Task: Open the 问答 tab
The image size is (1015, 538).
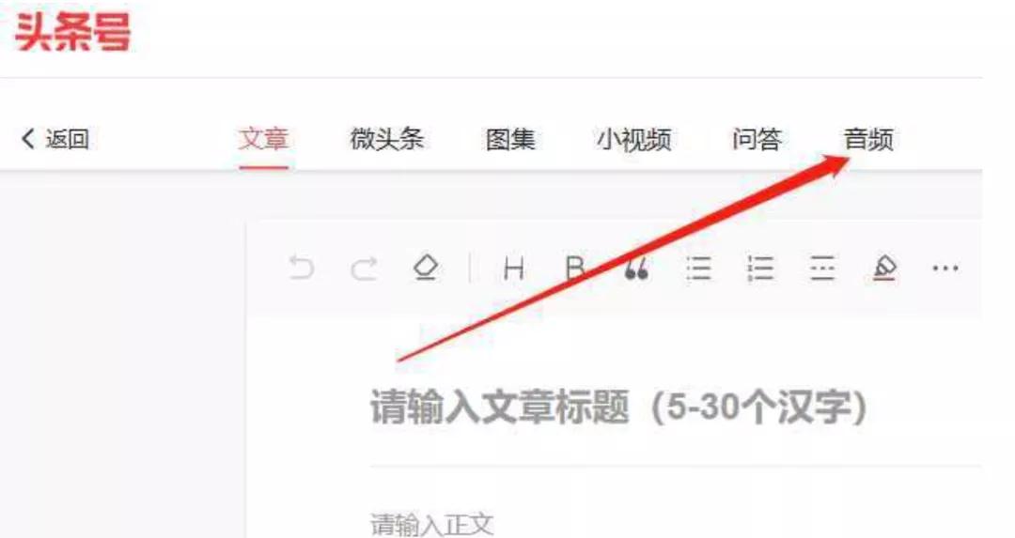Action: [757, 138]
